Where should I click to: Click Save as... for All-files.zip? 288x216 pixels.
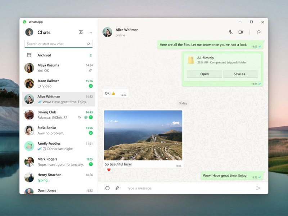coord(240,74)
